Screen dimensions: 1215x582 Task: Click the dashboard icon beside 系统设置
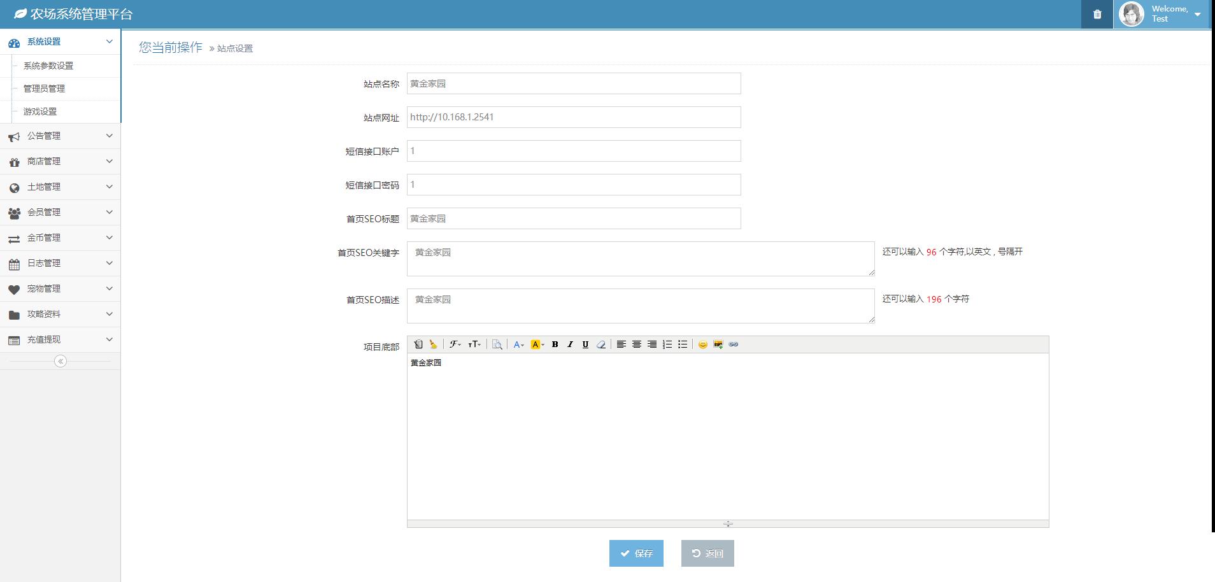14,43
